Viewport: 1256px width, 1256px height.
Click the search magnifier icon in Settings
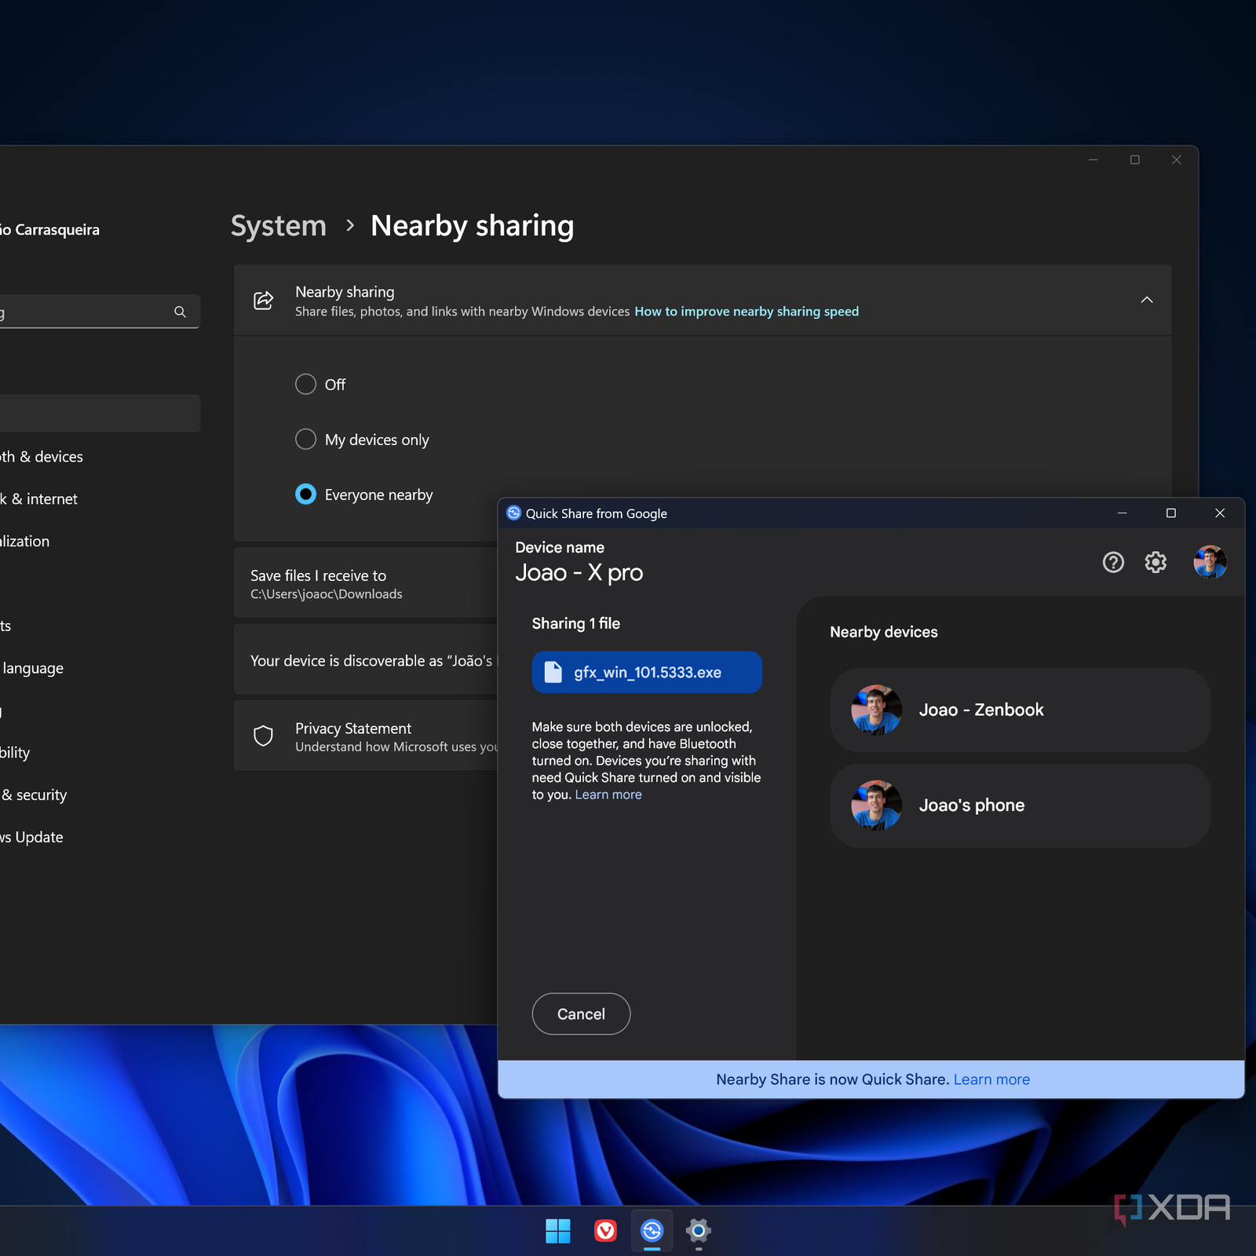pos(180,312)
